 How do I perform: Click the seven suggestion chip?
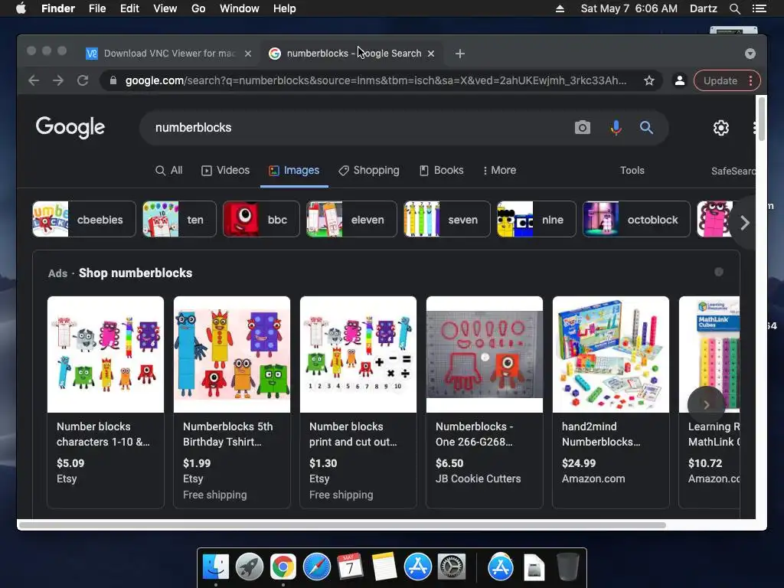coord(446,219)
